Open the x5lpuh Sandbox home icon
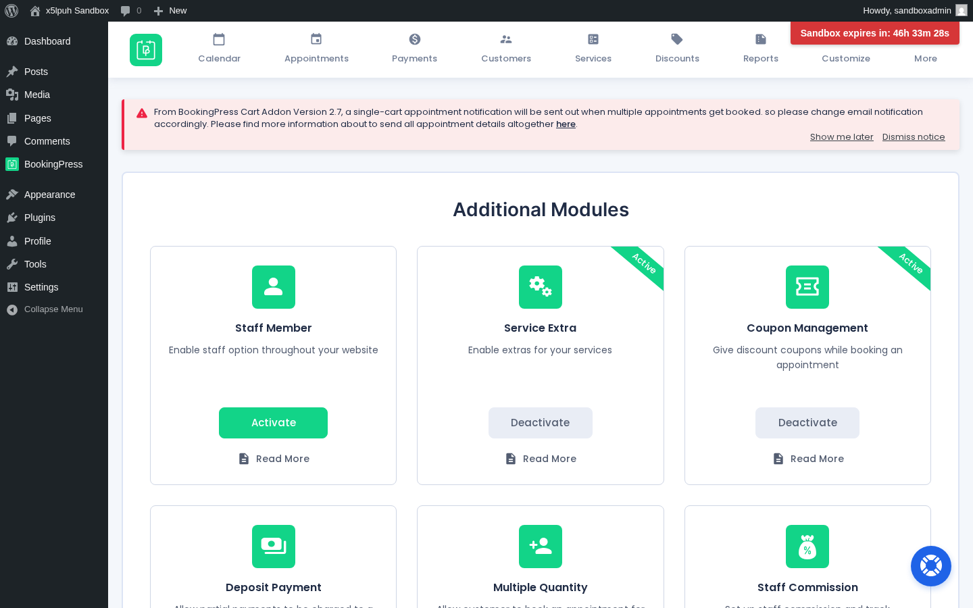The height and width of the screenshot is (608, 973). pyautogui.click(x=35, y=11)
